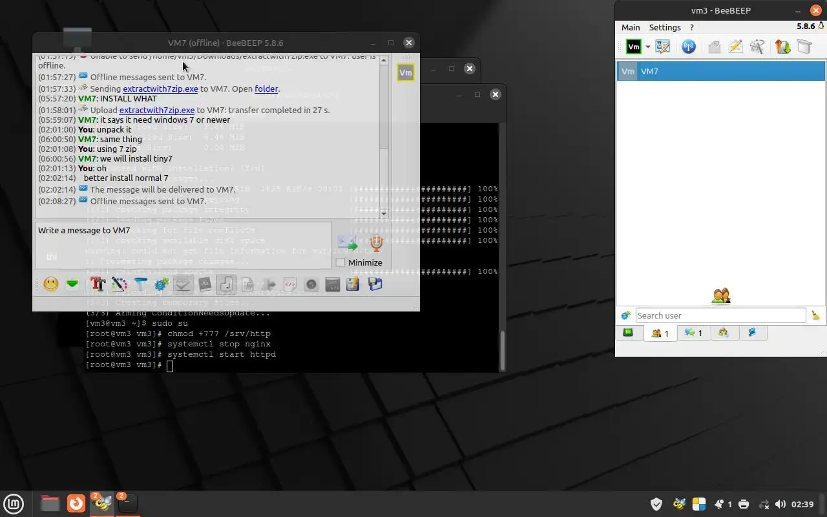Click the send folder arrow icon
The width and height of the screenshot is (827, 517).
(269, 284)
